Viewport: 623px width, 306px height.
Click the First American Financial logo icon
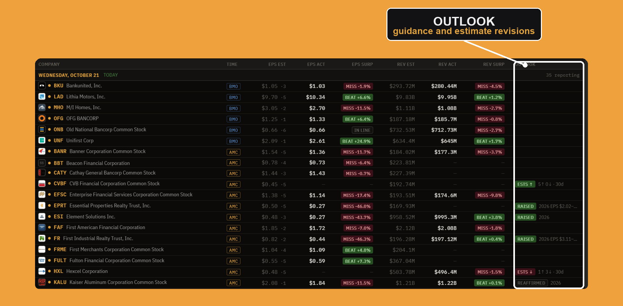[42, 227]
